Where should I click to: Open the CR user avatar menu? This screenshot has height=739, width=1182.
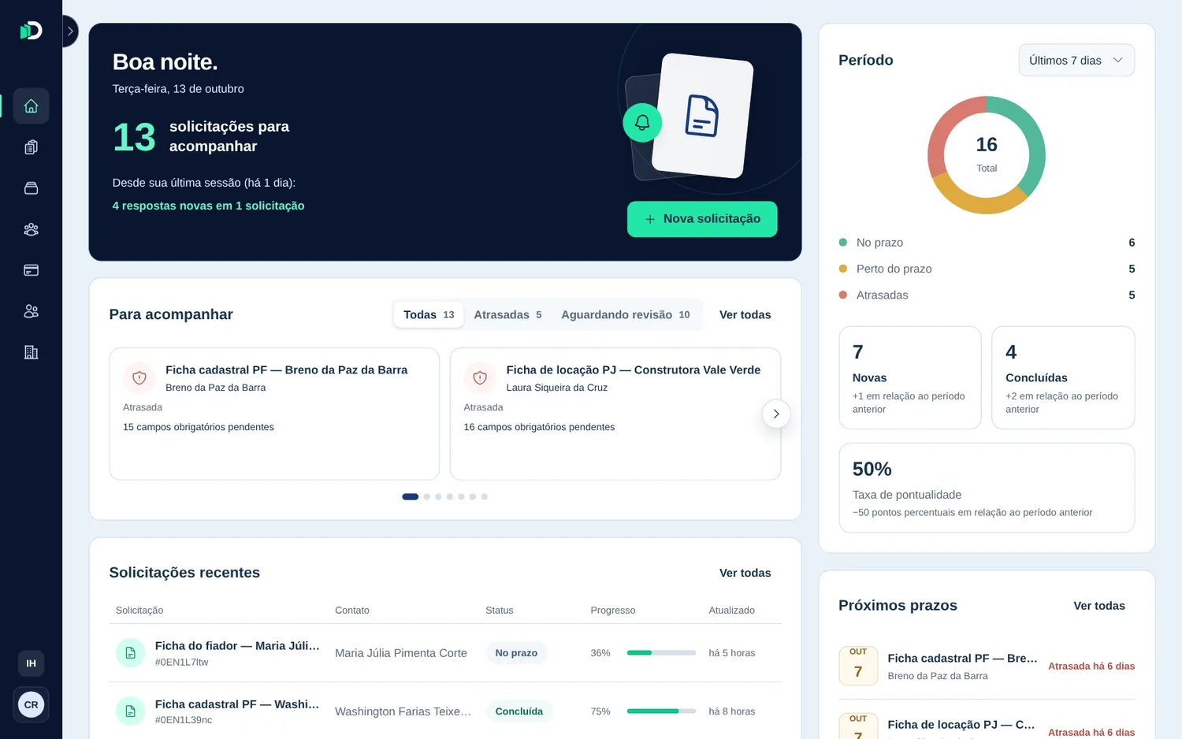(x=32, y=704)
